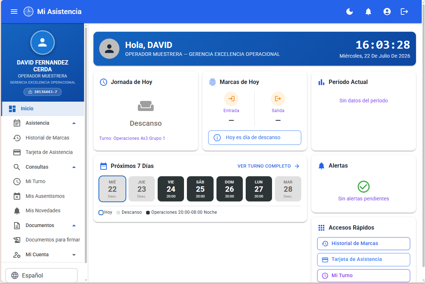Viewport: 425px width, 284px height.
Task: Open the user account icon in header
Action: 387,12
